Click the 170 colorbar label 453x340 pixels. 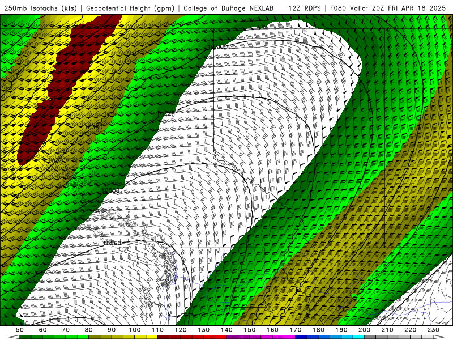296,330
